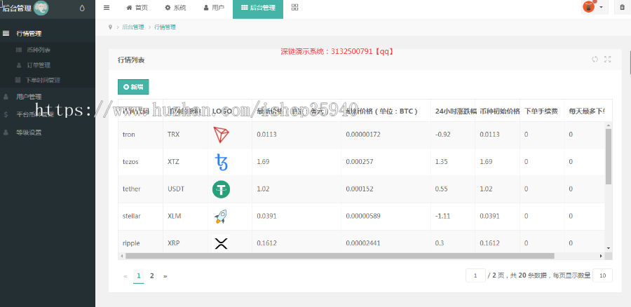This screenshot has height=307, width=631.
Task: Click the BTC price 0.00000172 cell
Action: (386, 135)
